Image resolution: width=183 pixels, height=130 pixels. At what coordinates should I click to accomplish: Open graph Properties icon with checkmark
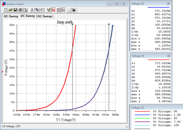[49, 10]
